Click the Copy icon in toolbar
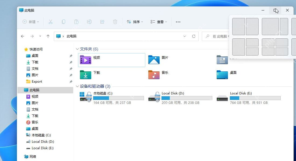This screenshot has width=296, height=161. coord(64,22)
